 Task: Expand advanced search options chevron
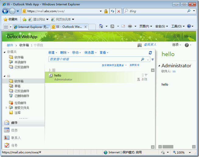[x=153, y=59]
